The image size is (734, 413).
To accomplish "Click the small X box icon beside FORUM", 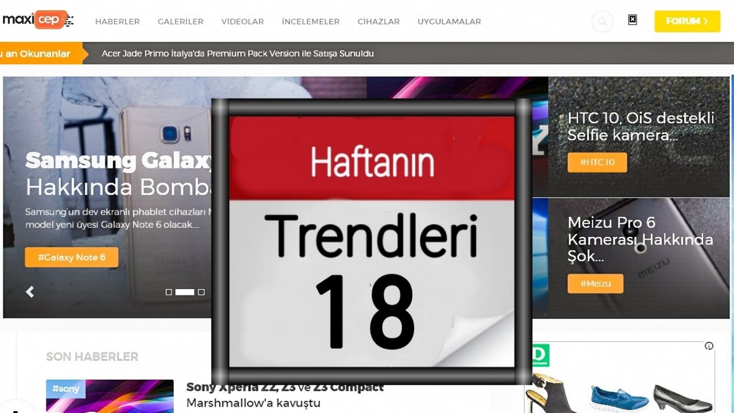I will click(633, 20).
